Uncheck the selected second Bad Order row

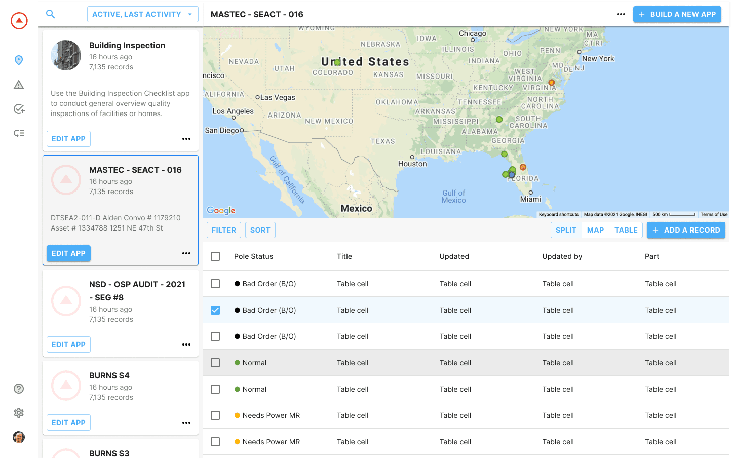215,310
